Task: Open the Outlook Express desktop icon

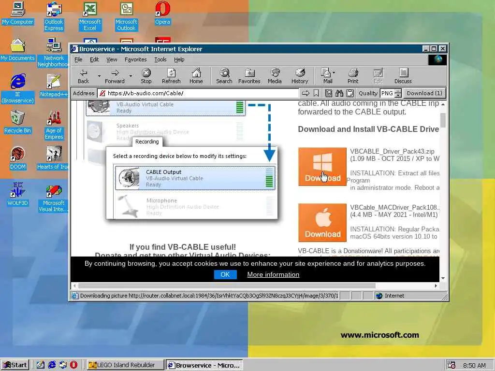Action: click(x=54, y=16)
